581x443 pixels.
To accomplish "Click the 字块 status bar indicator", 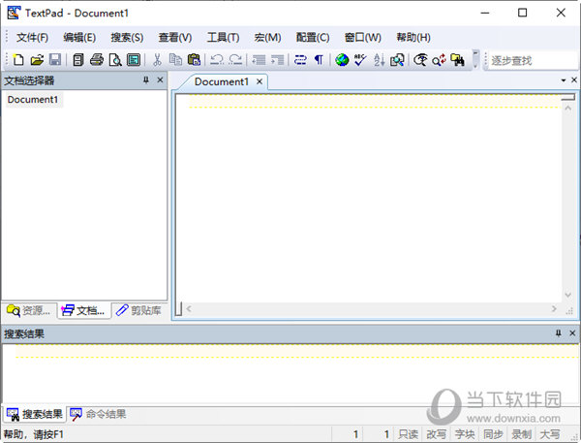I will 465,434.
